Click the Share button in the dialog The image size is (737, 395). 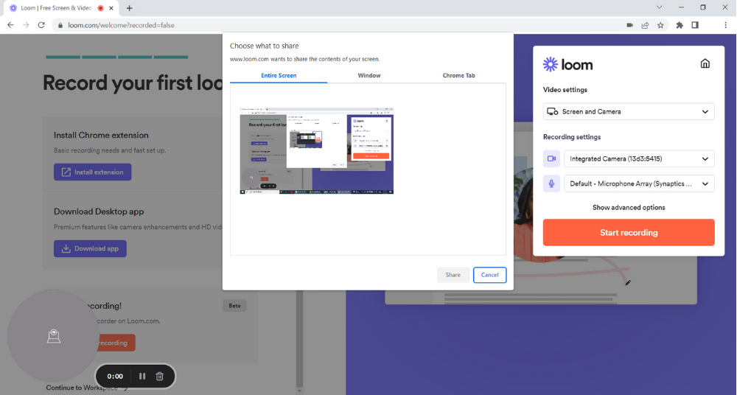coord(453,275)
